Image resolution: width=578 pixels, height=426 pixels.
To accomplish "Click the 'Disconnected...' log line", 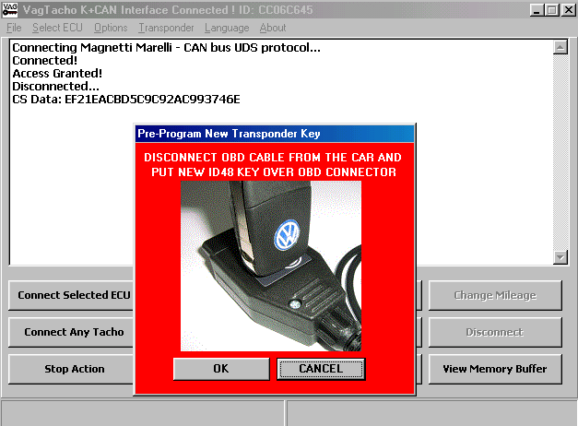I will 55,87.
